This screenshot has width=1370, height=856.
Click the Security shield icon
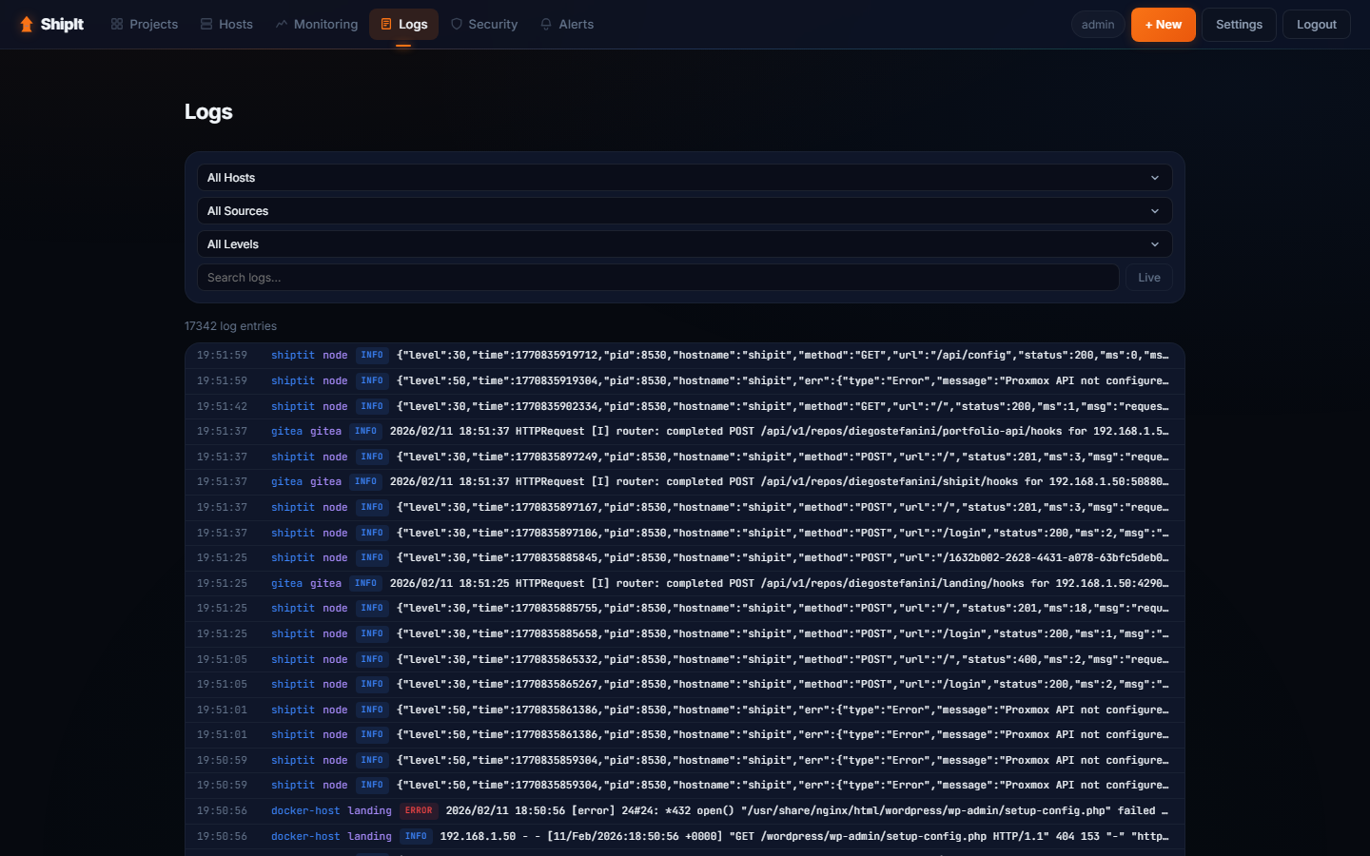(x=457, y=25)
